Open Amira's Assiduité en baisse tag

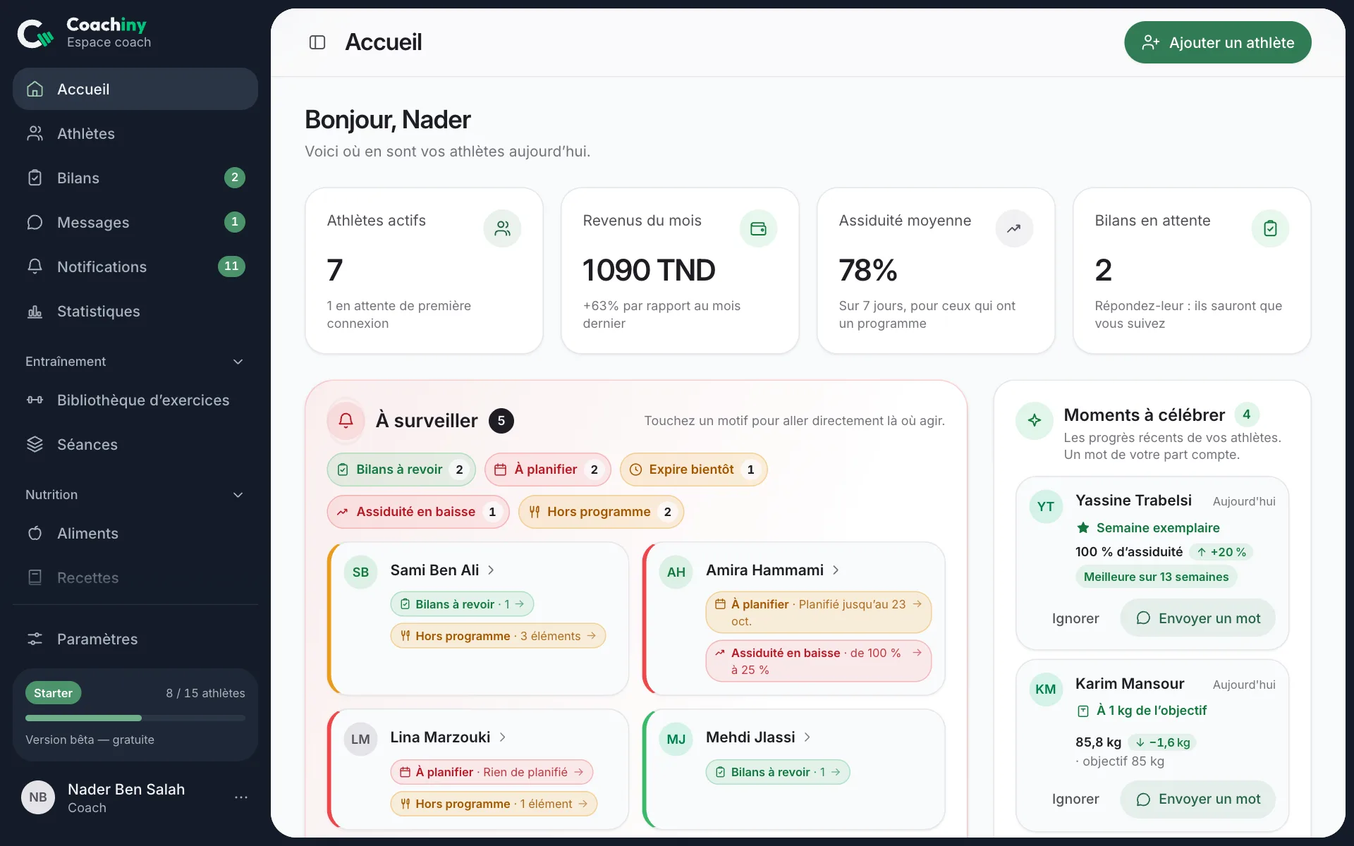818,661
